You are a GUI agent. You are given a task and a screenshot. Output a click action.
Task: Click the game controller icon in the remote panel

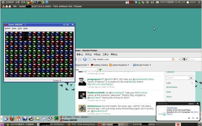[x=44, y=118]
